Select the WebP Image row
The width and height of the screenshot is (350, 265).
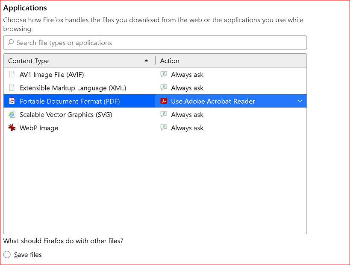pyautogui.click(x=155, y=128)
